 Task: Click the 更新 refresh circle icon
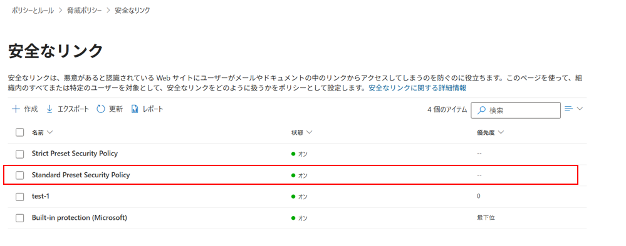point(101,109)
